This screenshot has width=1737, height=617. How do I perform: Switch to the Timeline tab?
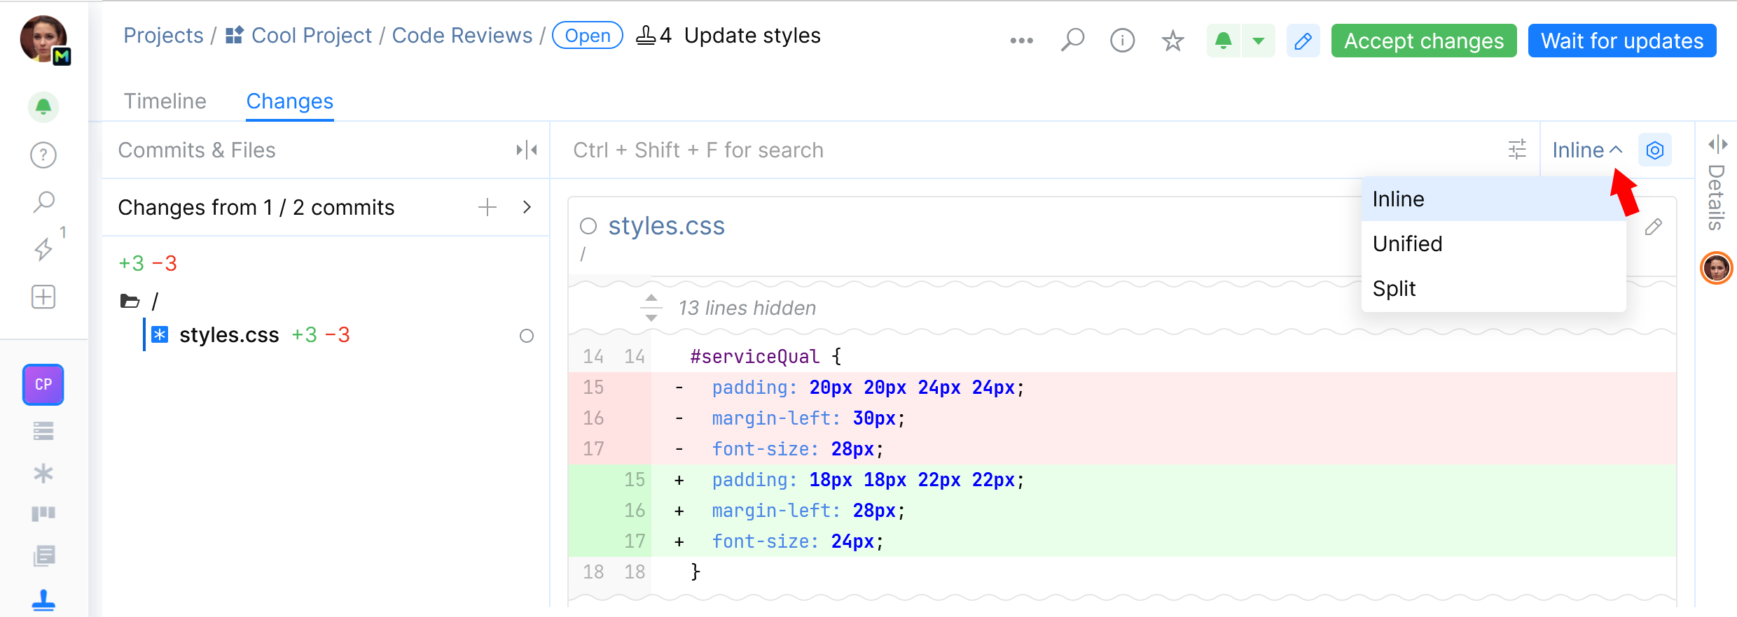click(165, 101)
